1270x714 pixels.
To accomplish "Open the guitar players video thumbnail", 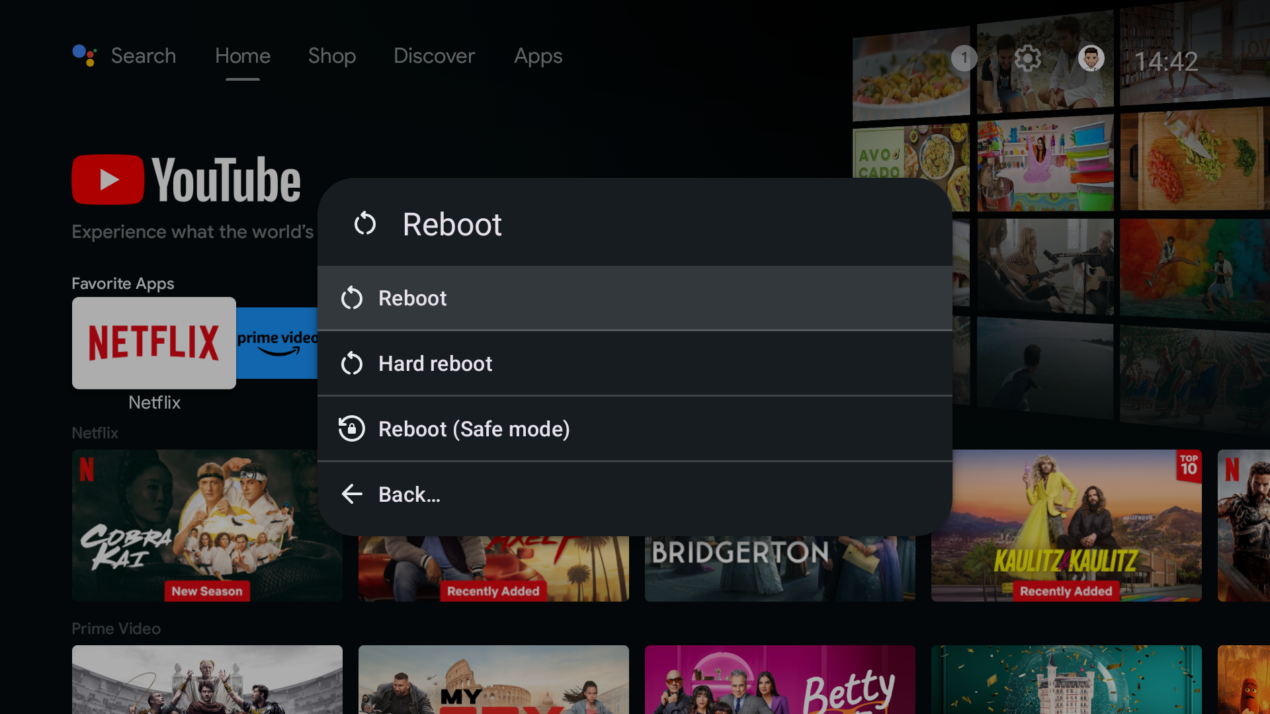I will click(x=1046, y=266).
